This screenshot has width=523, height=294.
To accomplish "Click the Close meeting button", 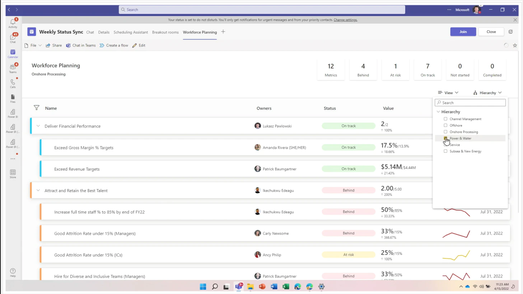I will tap(491, 32).
